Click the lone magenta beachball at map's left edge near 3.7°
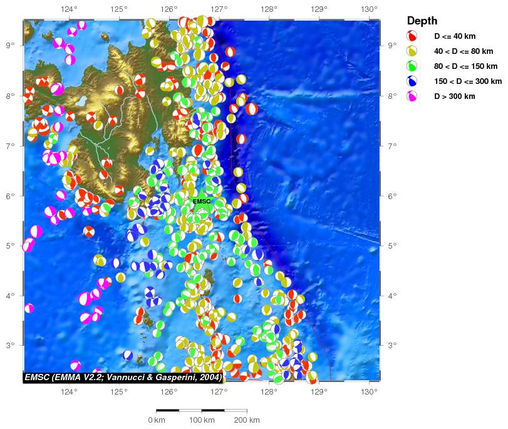508x429 pixels. point(29,308)
